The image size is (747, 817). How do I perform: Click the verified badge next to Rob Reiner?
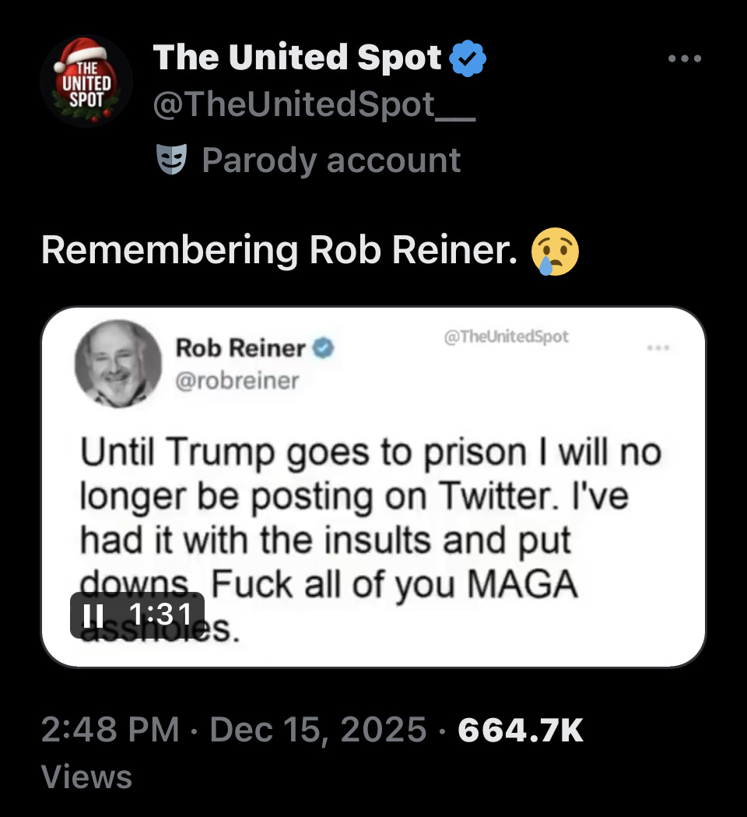pyautogui.click(x=323, y=348)
